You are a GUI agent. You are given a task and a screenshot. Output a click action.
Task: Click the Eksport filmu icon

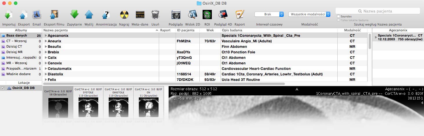(54, 14)
